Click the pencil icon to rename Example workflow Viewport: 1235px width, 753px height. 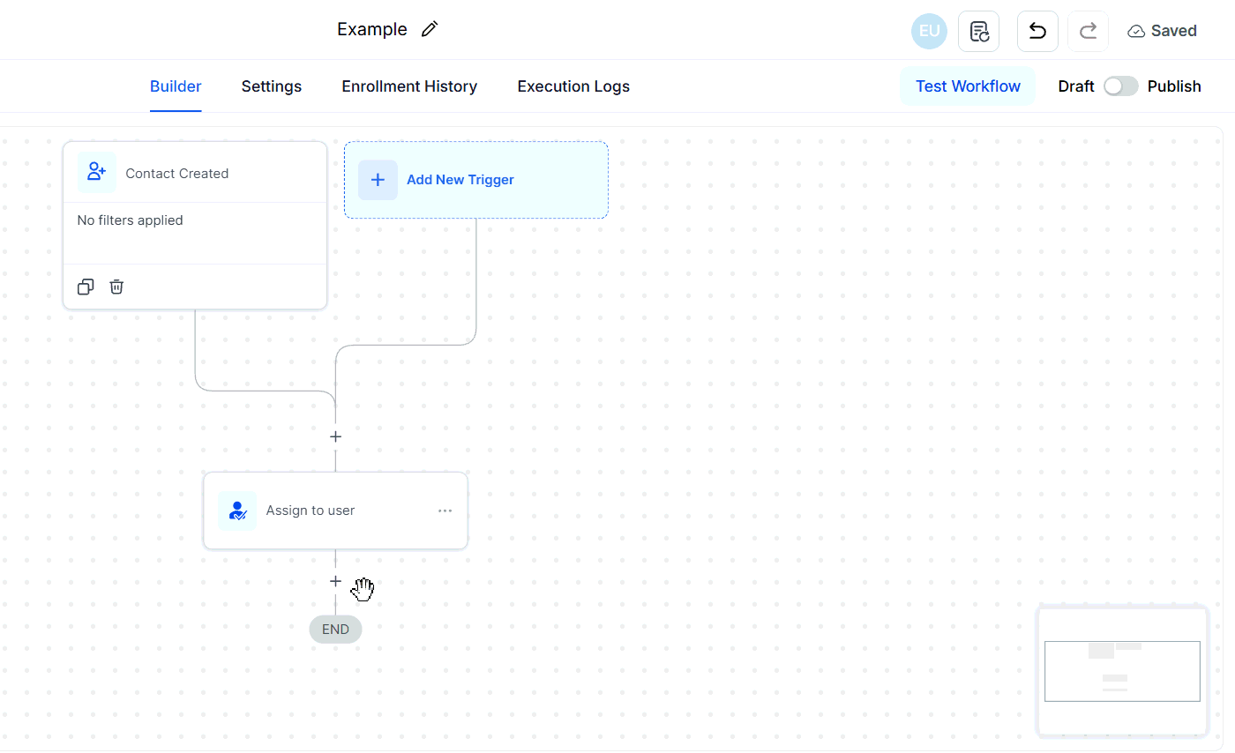[x=430, y=28]
